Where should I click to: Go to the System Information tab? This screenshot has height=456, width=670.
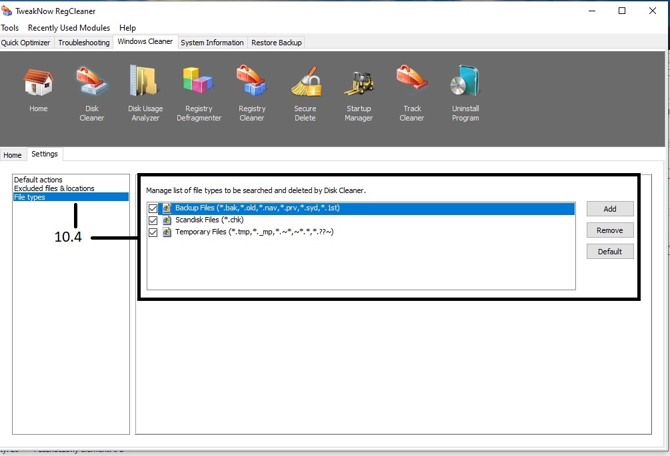point(212,43)
